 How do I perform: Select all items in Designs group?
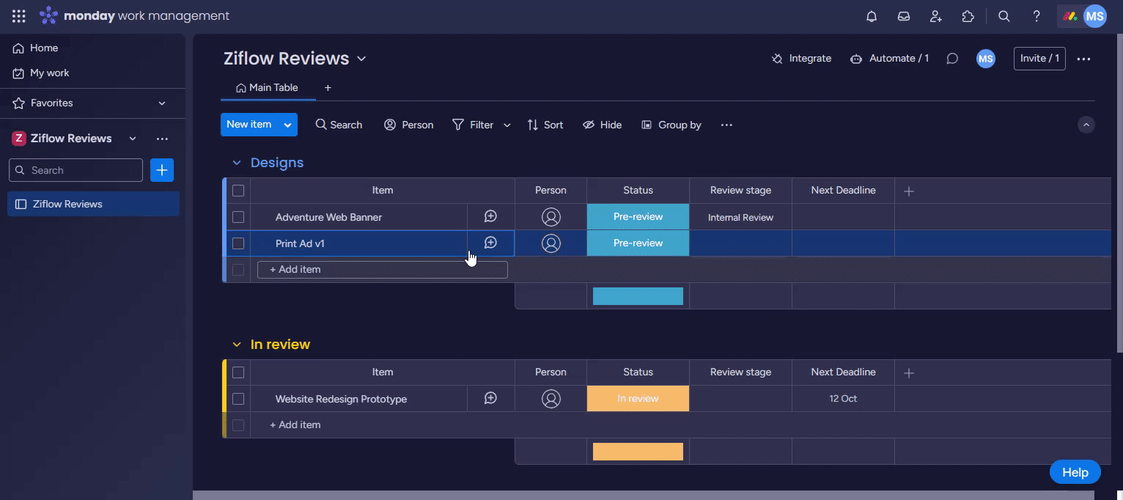[x=238, y=191]
